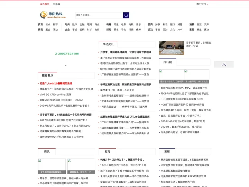Open the 千元内就能拥有90Hz刷新率屏幕 article

click(x=182, y=99)
